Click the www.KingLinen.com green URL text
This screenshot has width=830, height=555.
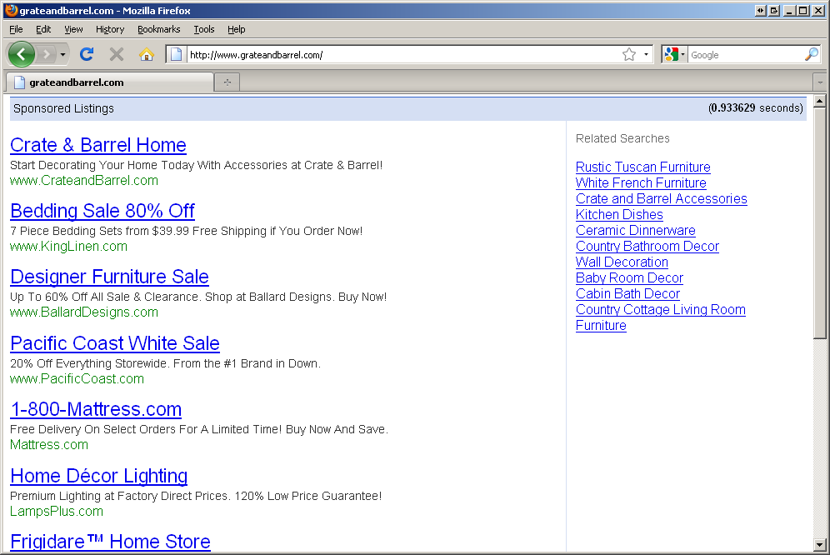69,247
